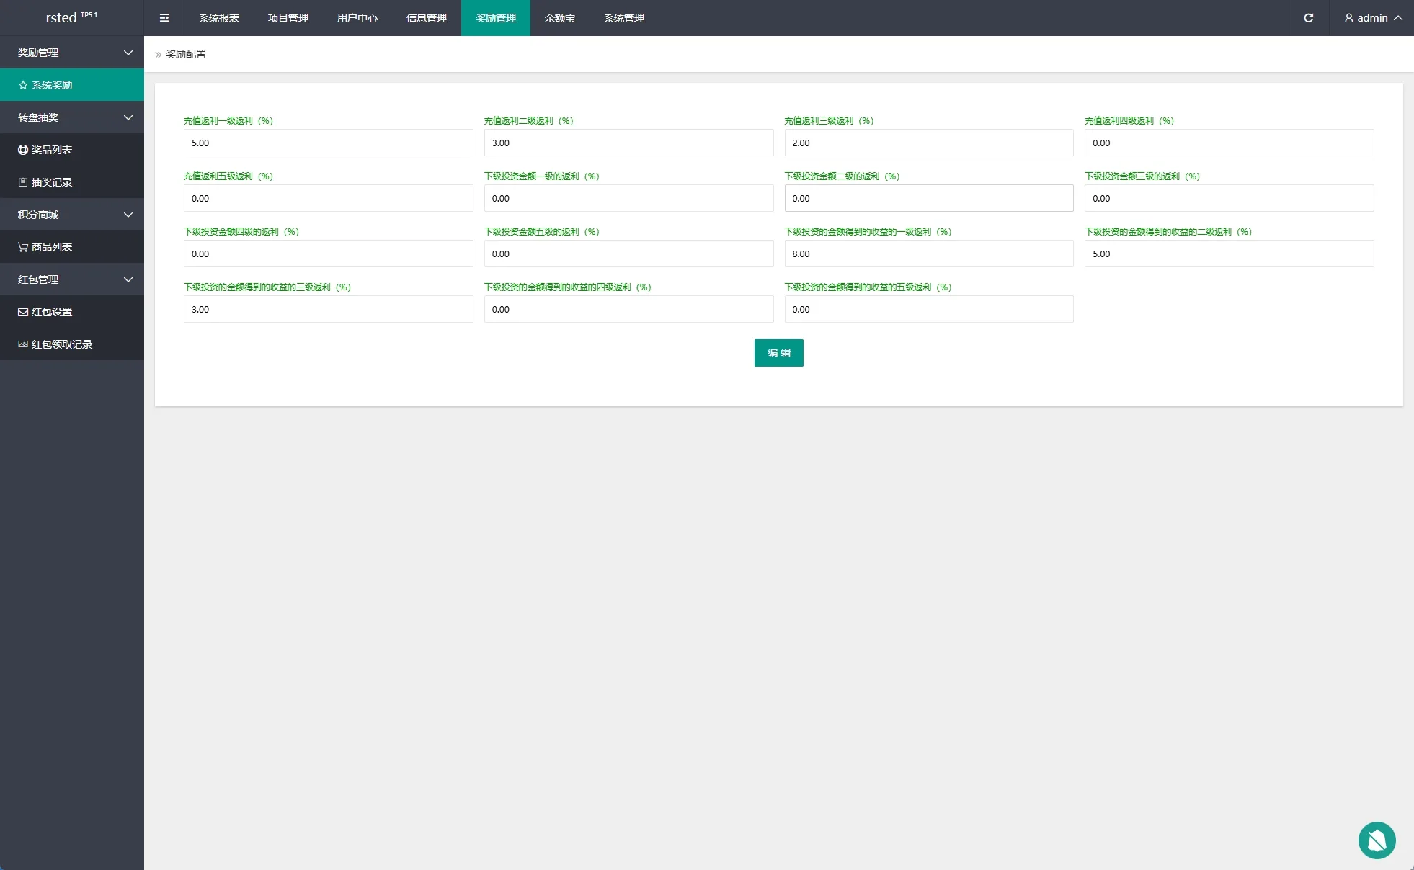This screenshot has width=1414, height=870.
Task: Open 商品列表 via its cart icon
Action: coord(23,247)
